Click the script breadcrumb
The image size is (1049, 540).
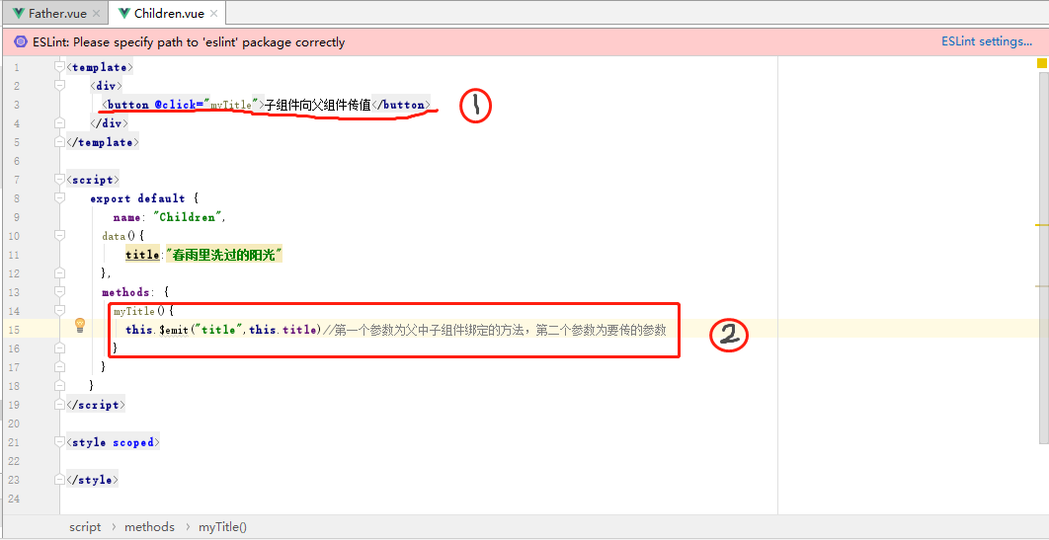point(85,526)
